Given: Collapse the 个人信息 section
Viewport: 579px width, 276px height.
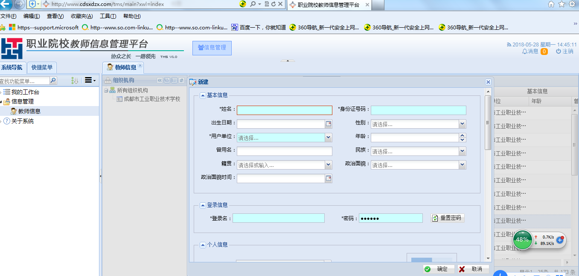Looking at the screenshot, I should (203, 245).
